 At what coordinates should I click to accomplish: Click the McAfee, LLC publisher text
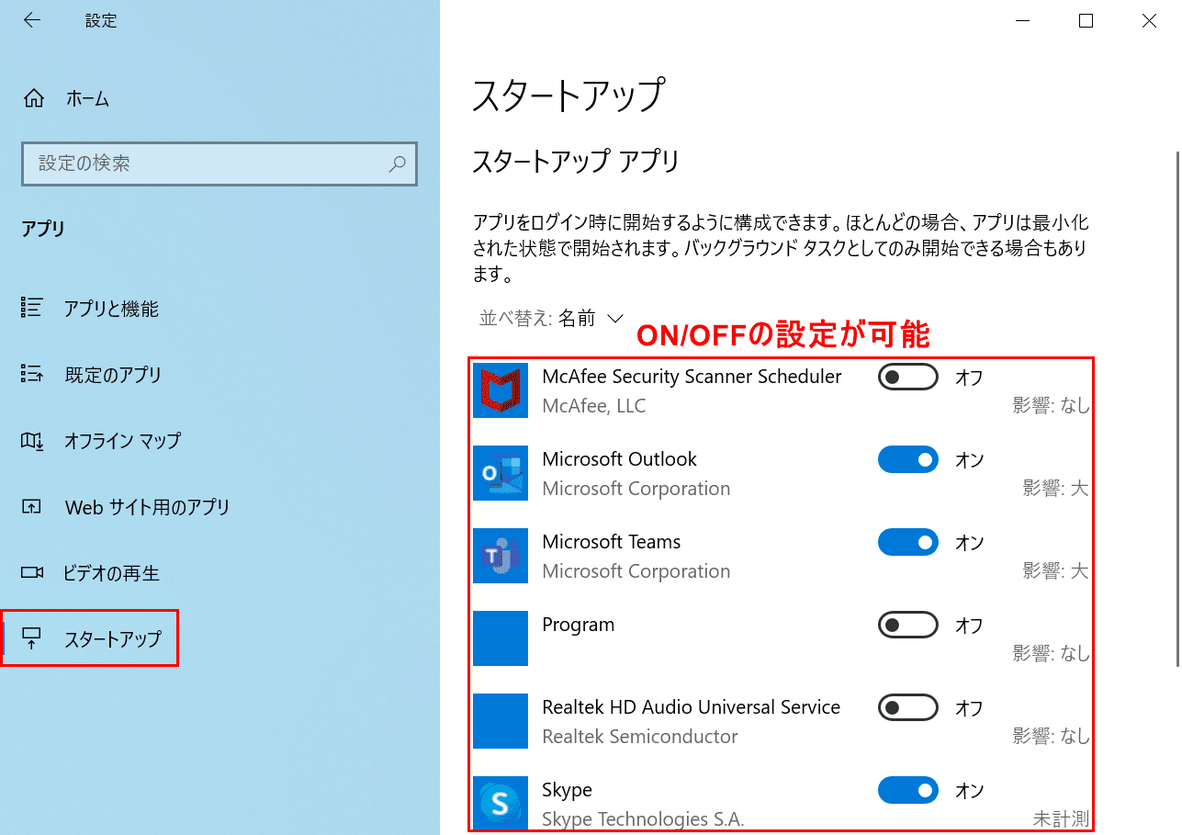pos(594,406)
